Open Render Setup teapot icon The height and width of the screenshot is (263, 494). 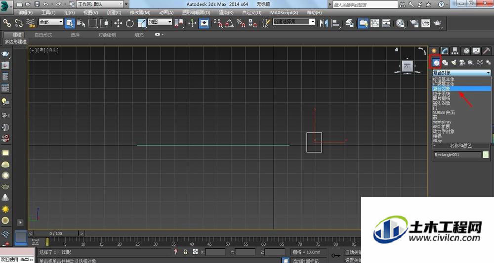(414, 23)
